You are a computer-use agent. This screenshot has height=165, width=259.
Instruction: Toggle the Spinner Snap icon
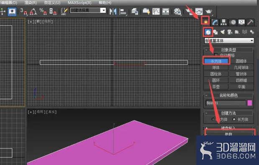point(53,11)
